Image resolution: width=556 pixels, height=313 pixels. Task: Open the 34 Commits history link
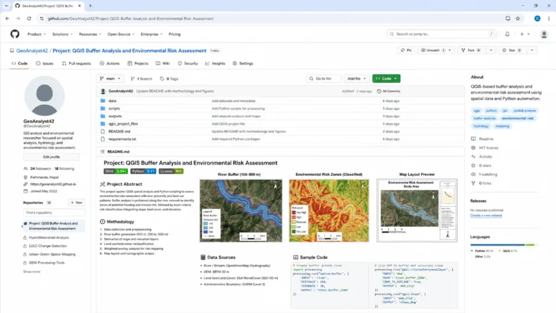tap(389, 91)
